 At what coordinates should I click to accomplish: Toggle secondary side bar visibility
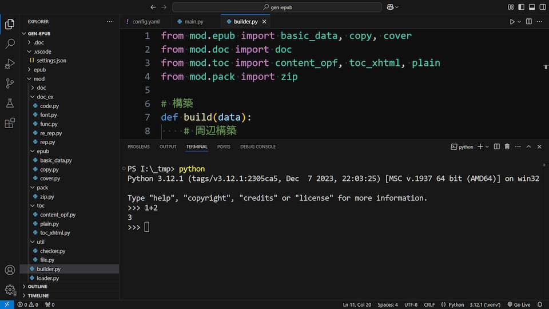[x=543, y=7]
